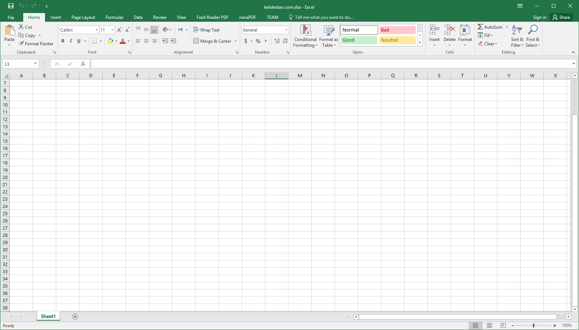Apply Comma Style icon

(266, 41)
